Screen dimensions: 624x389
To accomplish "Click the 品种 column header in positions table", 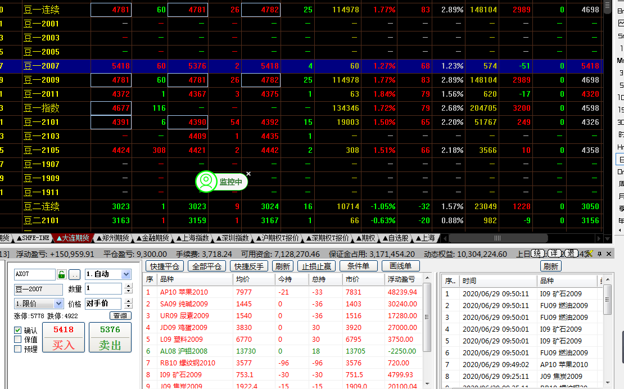I will 167,279.
